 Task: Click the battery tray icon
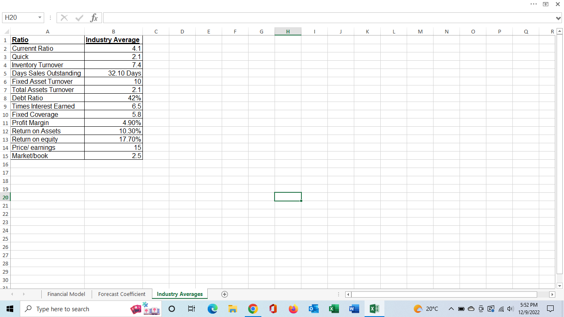click(462, 309)
